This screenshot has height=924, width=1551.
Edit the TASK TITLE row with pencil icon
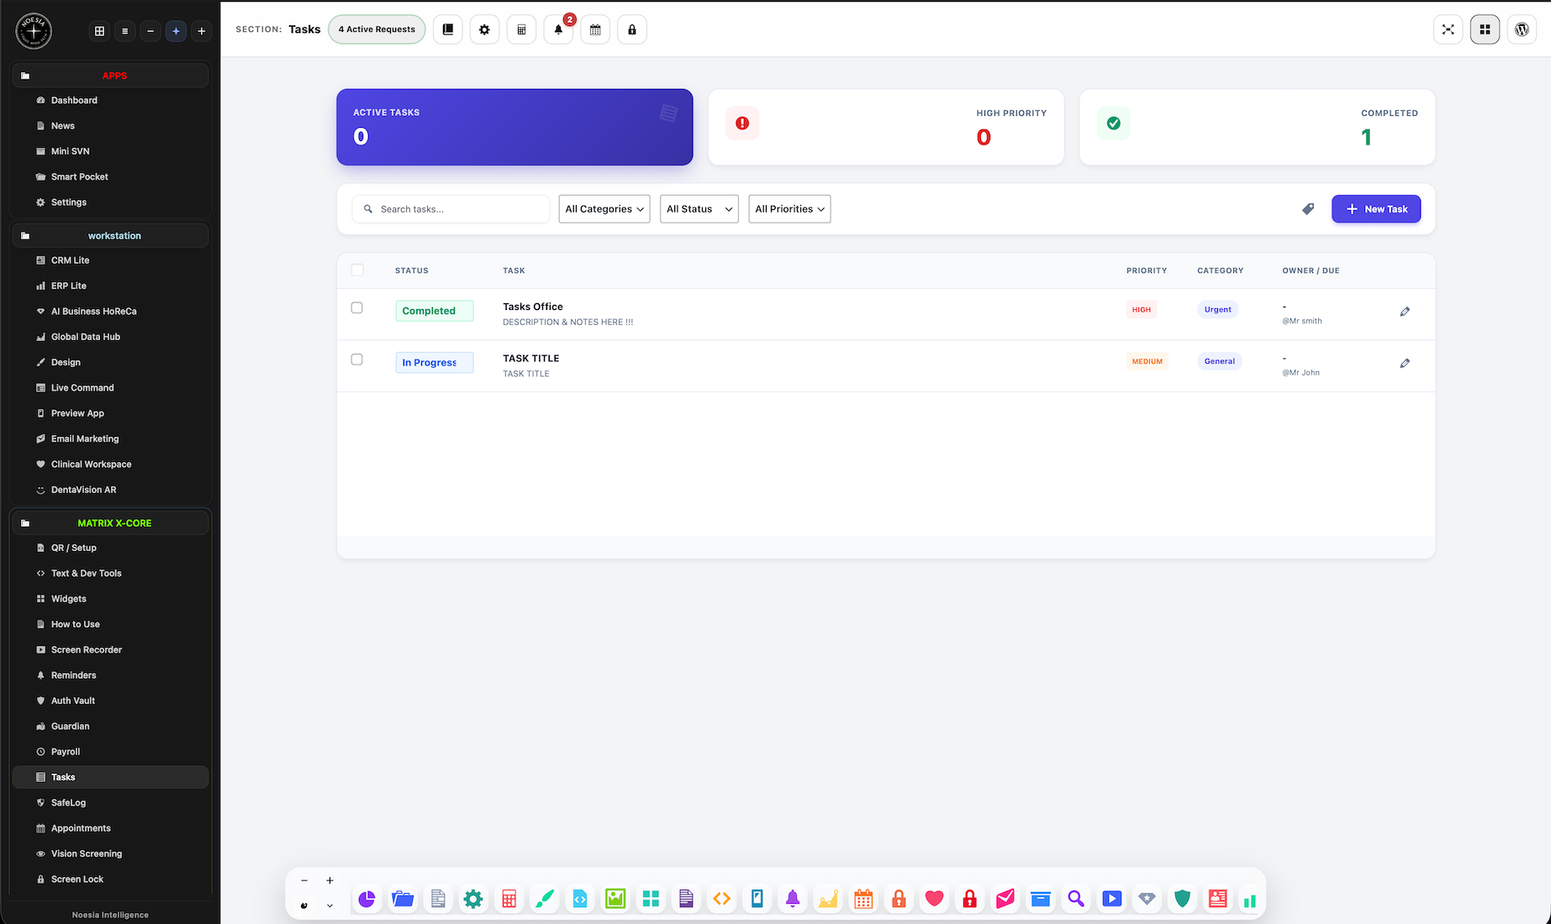1405,364
